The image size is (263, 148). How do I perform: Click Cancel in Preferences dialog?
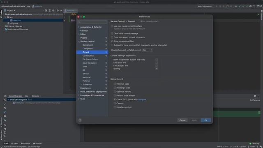pos(182,120)
